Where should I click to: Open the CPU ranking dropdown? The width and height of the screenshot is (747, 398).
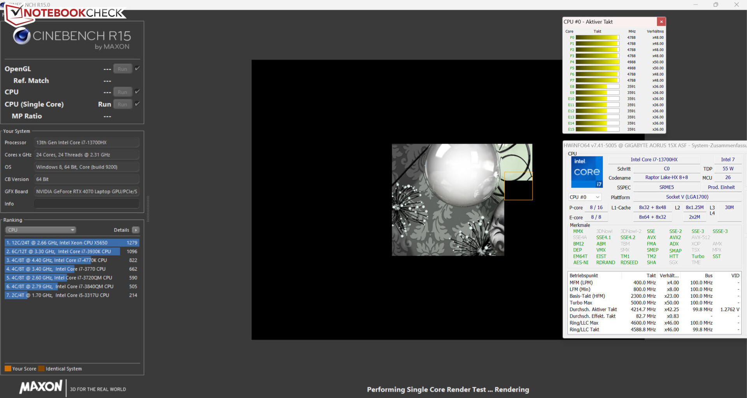click(x=40, y=230)
